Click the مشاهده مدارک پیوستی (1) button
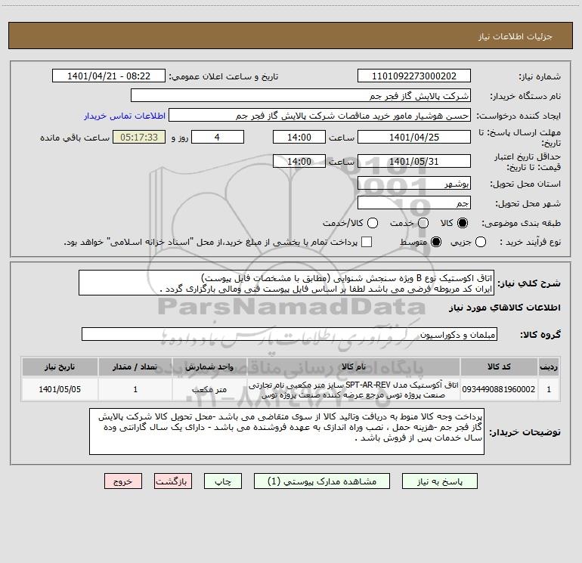The image size is (582, 563). click(322, 481)
